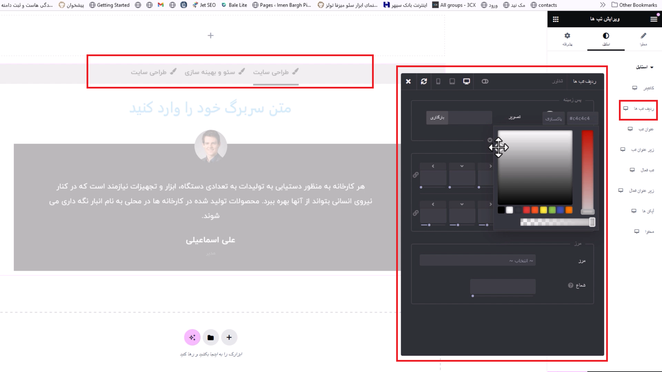The width and height of the screenshot is (662, 372).
Task: Switch to the محتوا content tab with pencil
Action: (643, 39)
